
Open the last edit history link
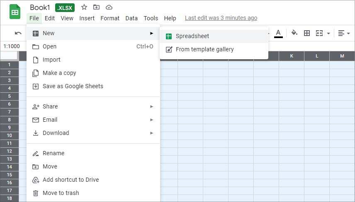[221, 18]
